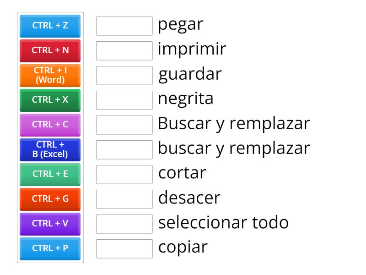The width and height of the screenshot is (366, 275).
Task: Click the answer box beside desacer
Action: pyautogui.click(x=124, y=198)
